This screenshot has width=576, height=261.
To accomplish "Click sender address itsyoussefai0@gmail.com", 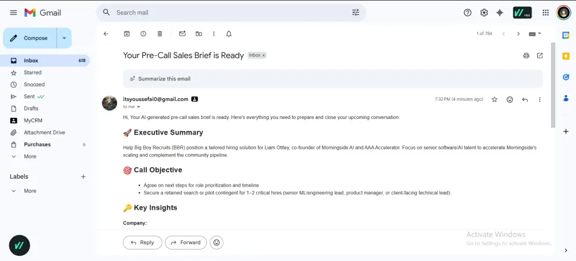I will [x=156, y=99].
